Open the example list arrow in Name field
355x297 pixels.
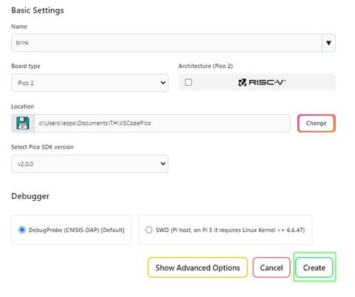click(x=328, y=43)
